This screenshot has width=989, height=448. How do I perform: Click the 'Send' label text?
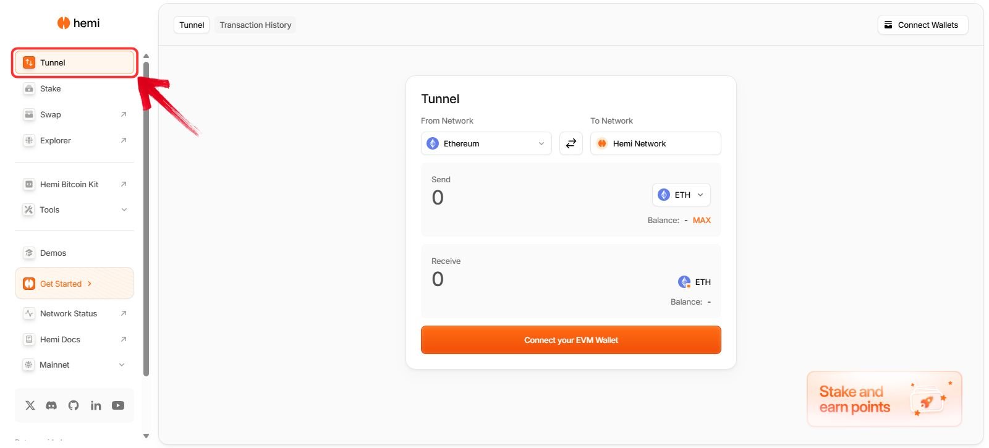tap(441, 179)
